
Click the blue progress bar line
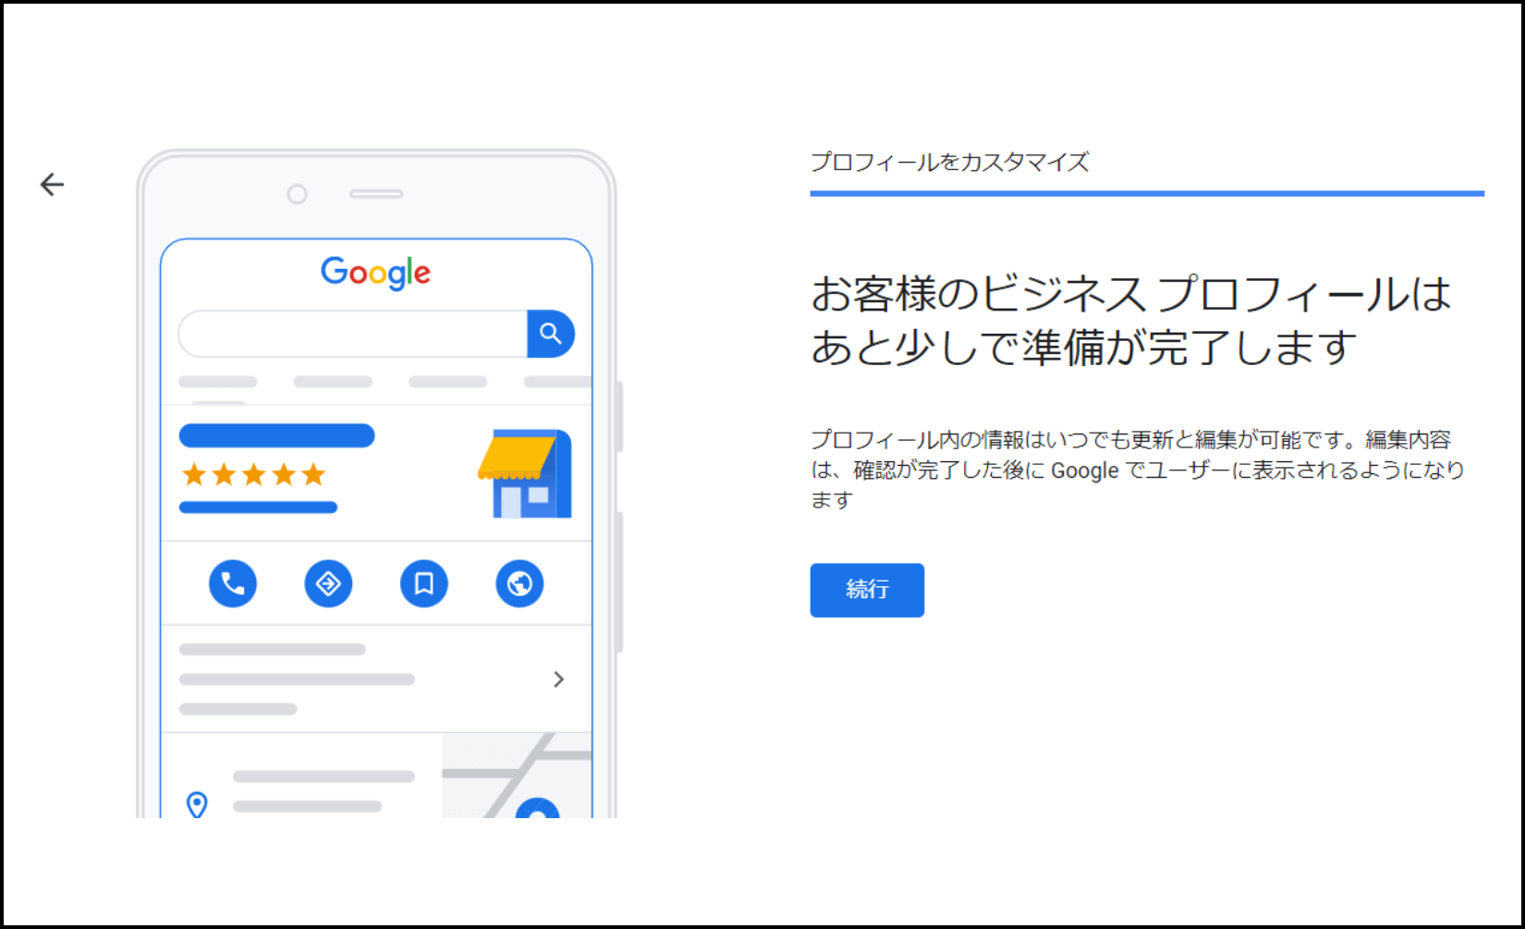pos(1147,193)
